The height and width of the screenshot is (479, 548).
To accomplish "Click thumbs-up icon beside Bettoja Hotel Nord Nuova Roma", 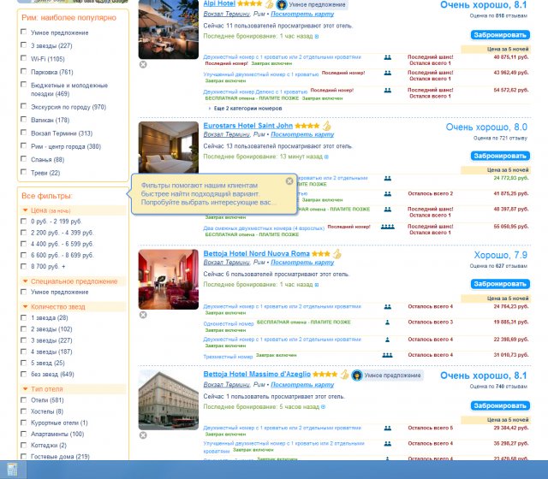I will (337, 254).
